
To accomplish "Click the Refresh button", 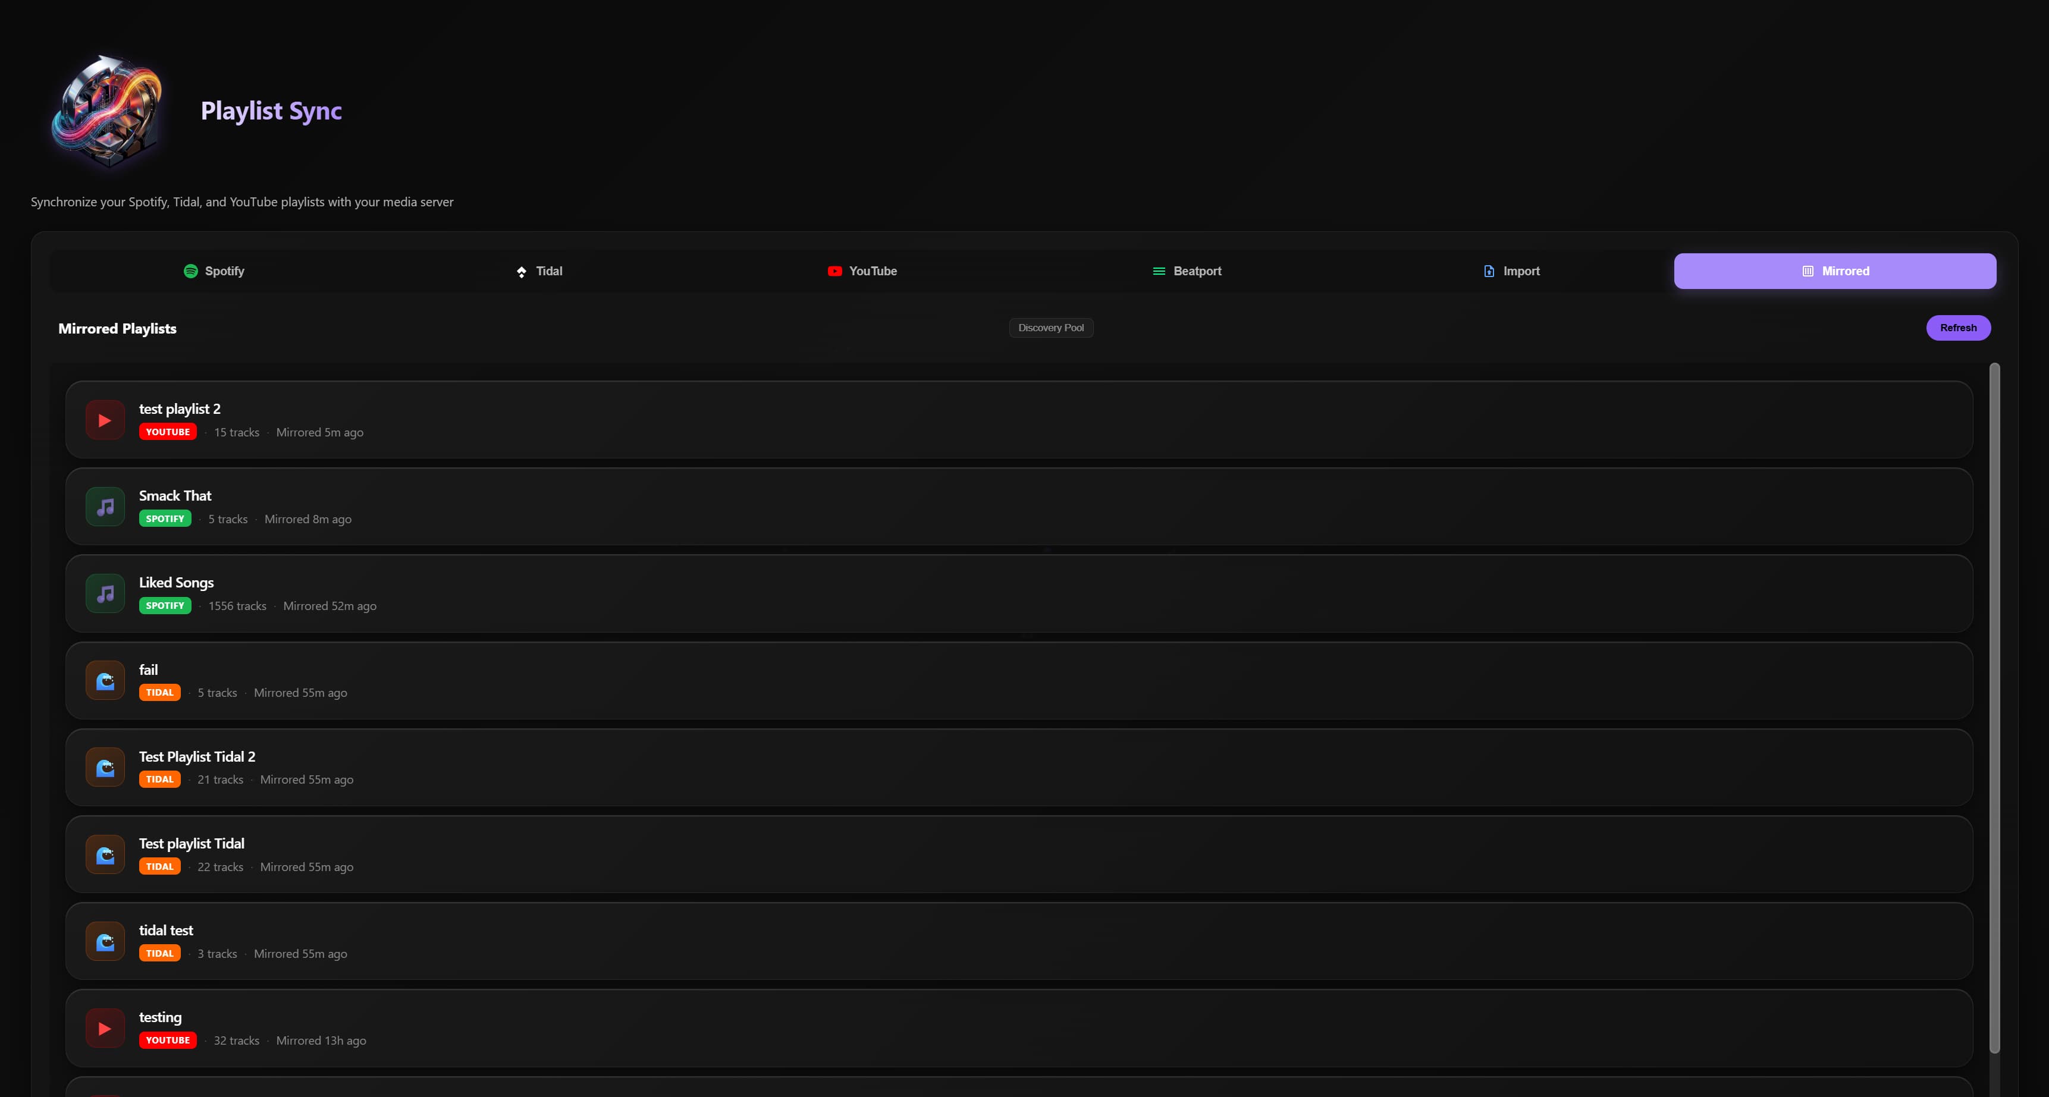I will pyautogui.click(x=1957, y=328).
